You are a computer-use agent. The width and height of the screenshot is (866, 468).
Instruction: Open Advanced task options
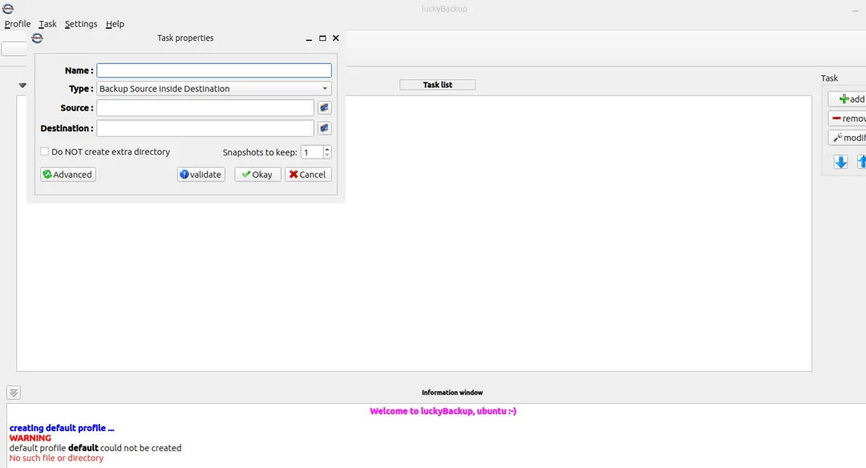tap(68, 175)
